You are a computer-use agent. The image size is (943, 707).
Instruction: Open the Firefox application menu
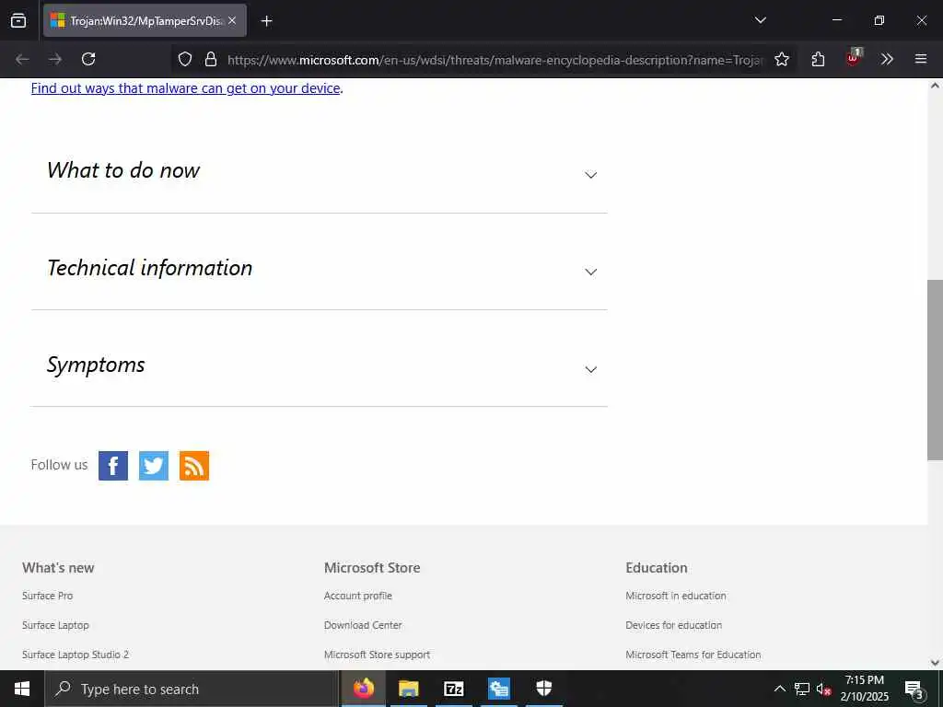(921, 59)
